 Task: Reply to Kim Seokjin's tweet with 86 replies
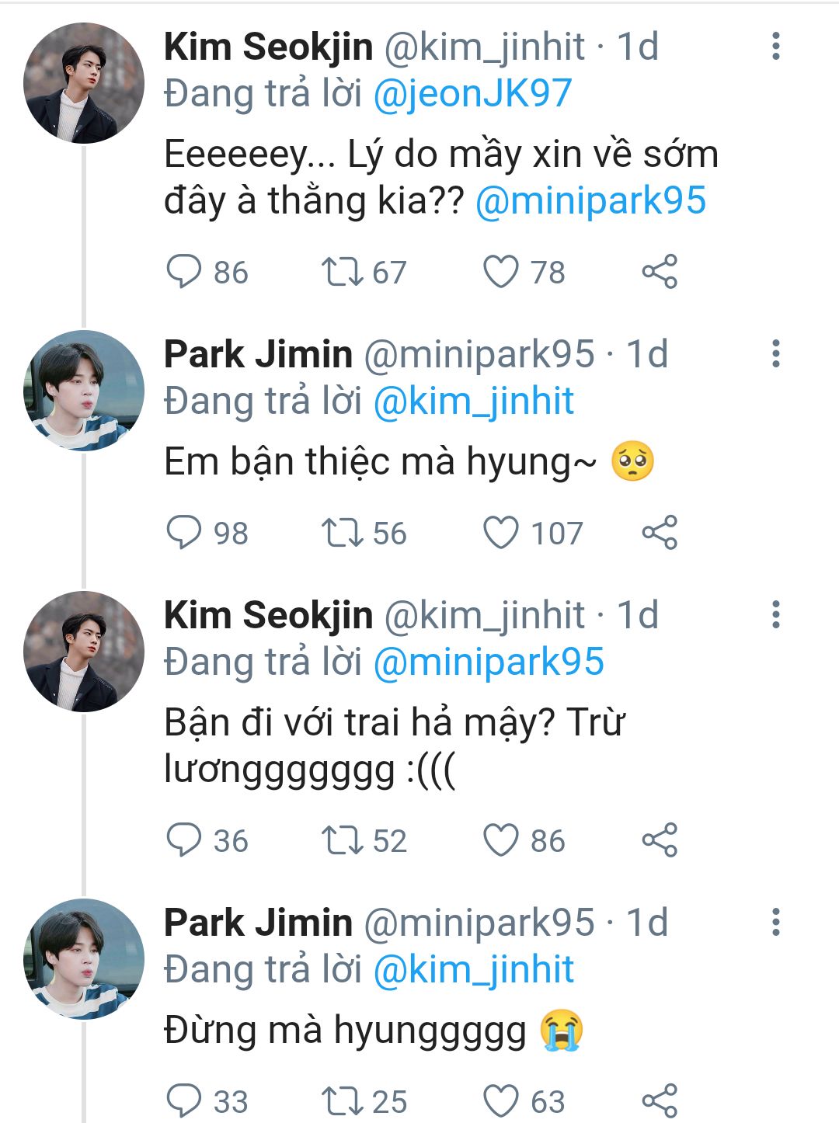pyautogui.click(x=184, y=273)
